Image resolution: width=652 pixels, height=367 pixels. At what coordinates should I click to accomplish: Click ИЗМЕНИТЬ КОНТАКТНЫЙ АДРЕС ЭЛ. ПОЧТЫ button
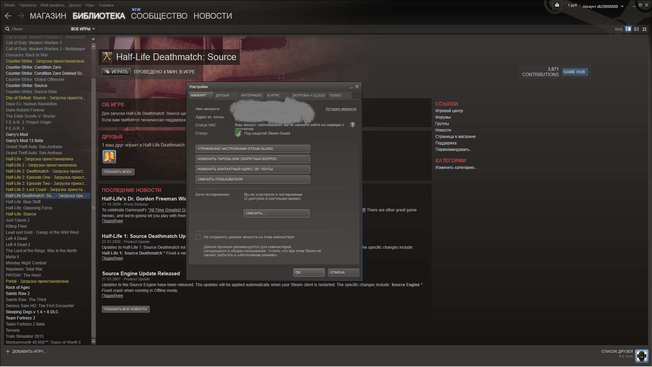point(253,169)
